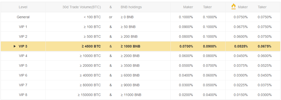The height and width of the screenshot is (100, 281).
Task: Click the VIP 8 level label
Action: coord(23,94)
